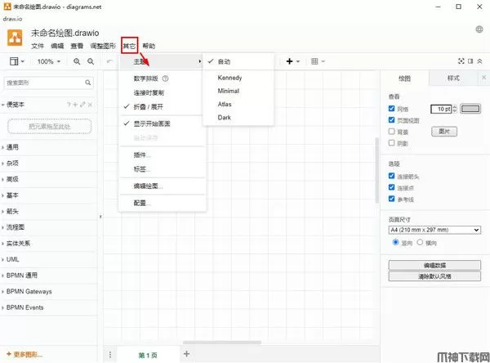The height and width of the screenshot is (363, 490).
Task: Toggle the format panel icon
Action: pyautogui.click(x=470, y=61)
